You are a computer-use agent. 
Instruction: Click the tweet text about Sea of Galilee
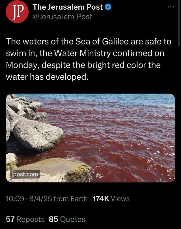(89, 59)
